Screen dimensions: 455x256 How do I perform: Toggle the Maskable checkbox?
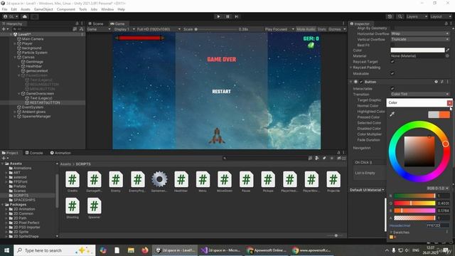[x=392, y=73]
